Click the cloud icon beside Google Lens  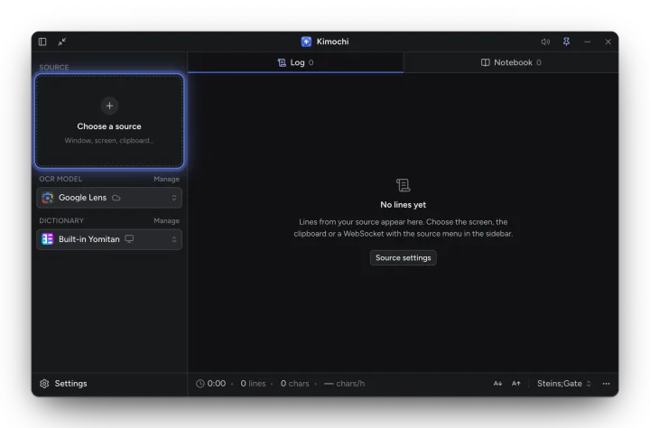point(116,198)
